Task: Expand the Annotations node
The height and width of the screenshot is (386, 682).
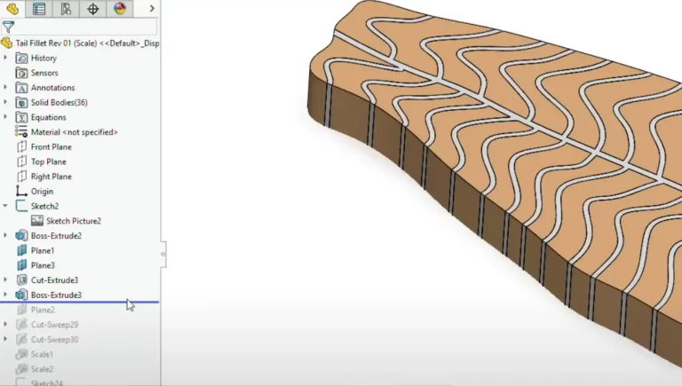Action: coord(5,88)
